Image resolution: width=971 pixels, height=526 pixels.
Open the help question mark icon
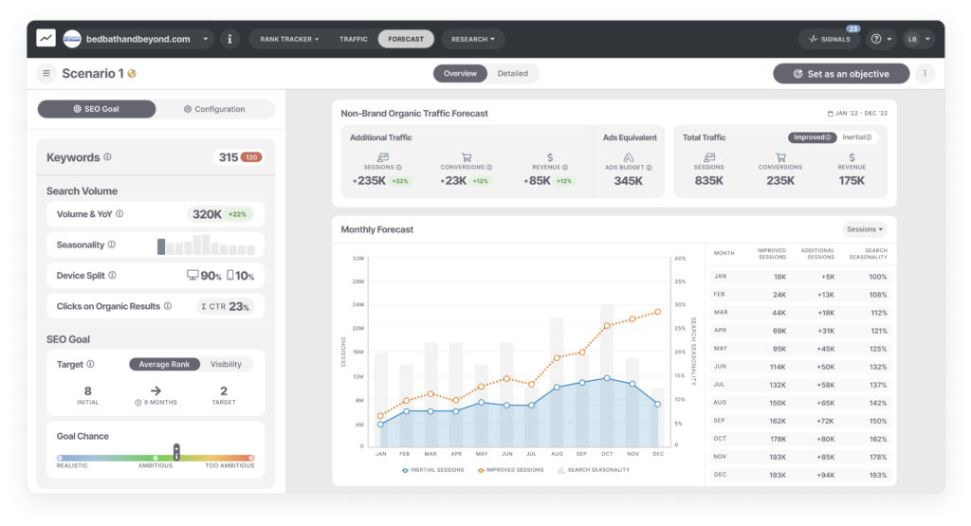click(876, 39)
